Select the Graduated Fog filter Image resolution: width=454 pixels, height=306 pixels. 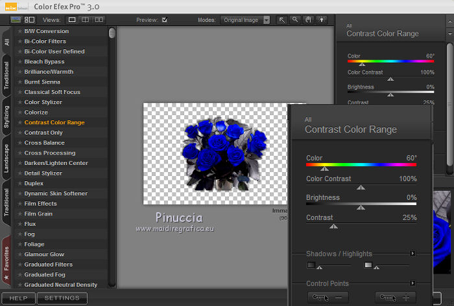pyautogui.click(x=45, y=274)
